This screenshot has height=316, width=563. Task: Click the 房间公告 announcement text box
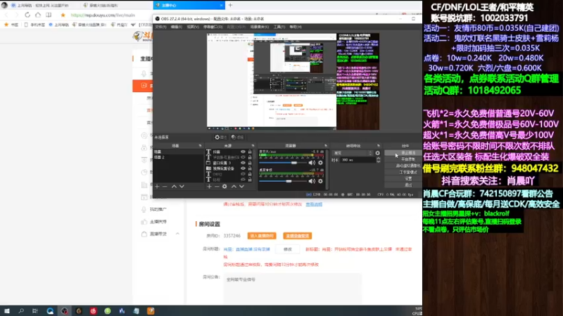[x=292, y=289]
